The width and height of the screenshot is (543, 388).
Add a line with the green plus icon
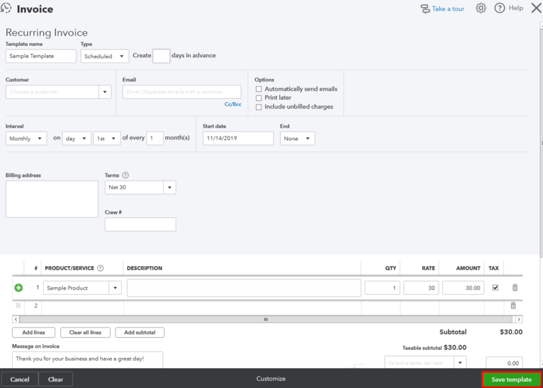pos(18,288)
